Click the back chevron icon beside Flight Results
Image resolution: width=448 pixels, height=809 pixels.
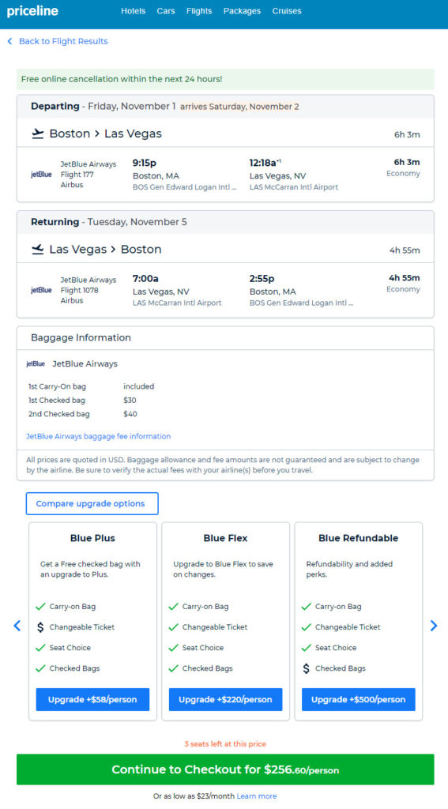(x=9, y=41)
